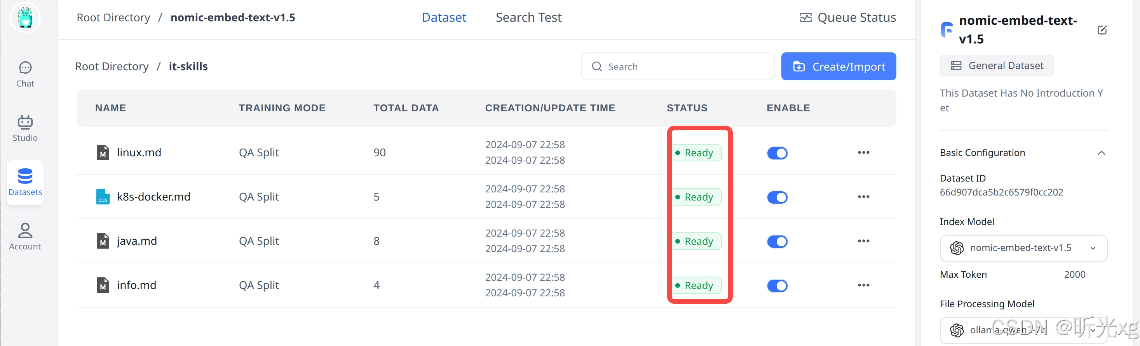1140x346 pixels.
Task: Open Chat from the sidebar
Action: 25,74
